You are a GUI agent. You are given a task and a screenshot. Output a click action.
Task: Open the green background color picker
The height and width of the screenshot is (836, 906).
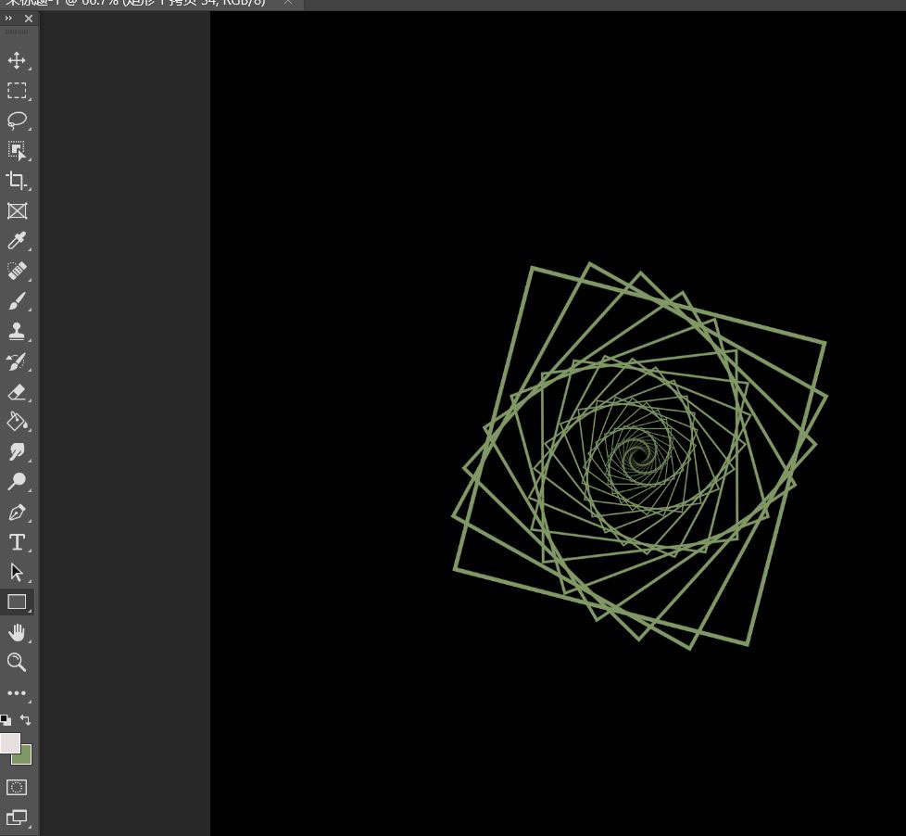pos(26,758)
